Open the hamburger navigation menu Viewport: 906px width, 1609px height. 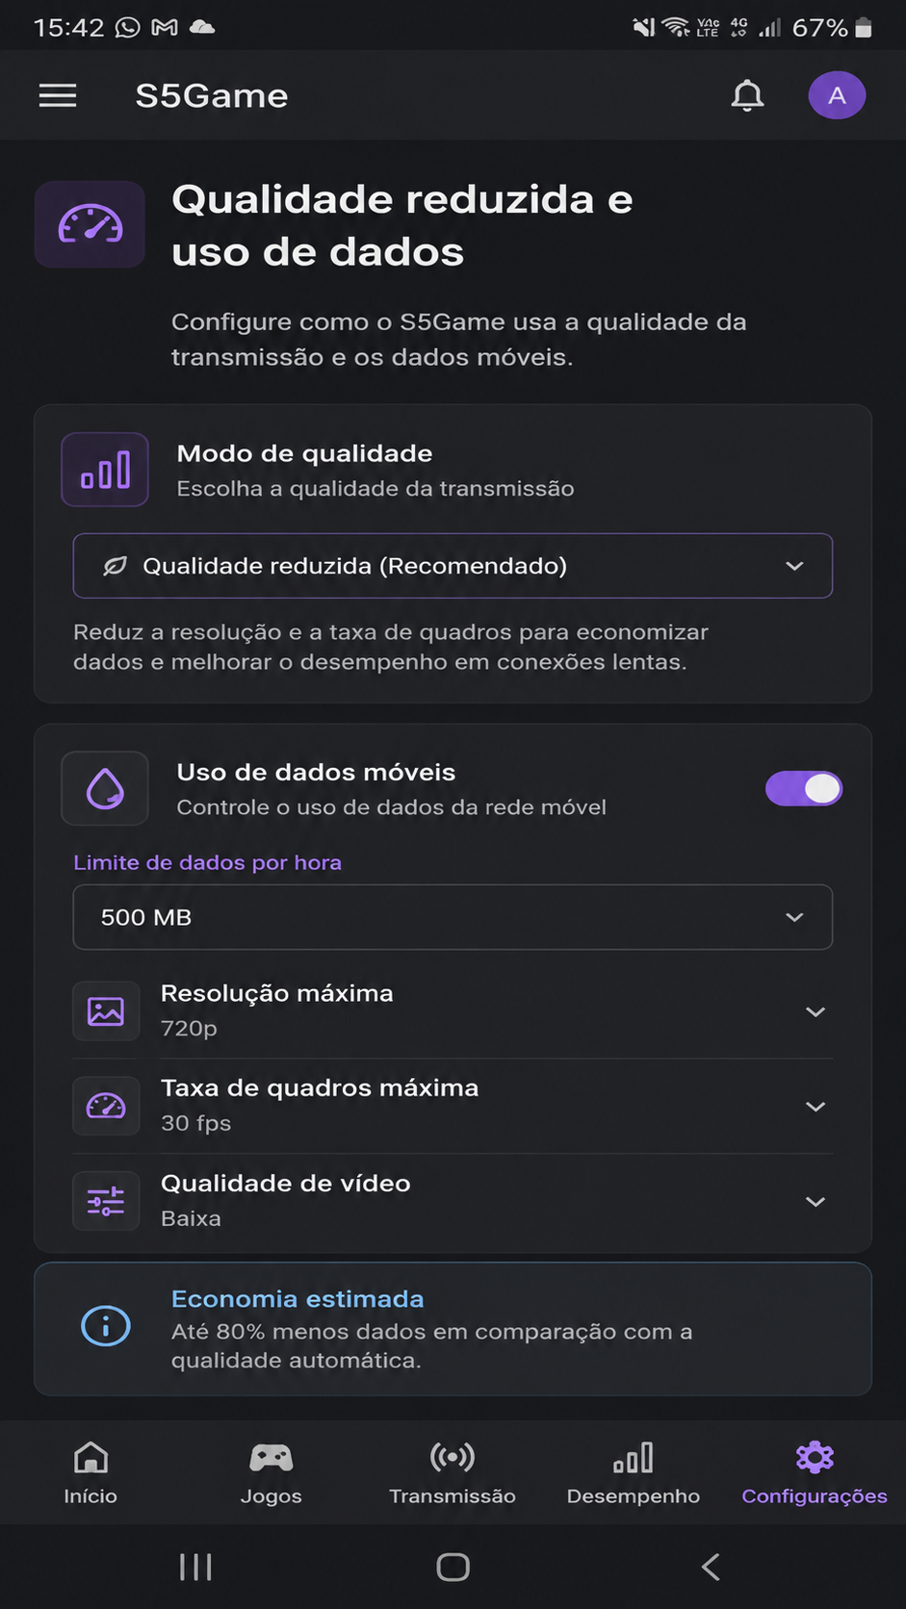58,95
